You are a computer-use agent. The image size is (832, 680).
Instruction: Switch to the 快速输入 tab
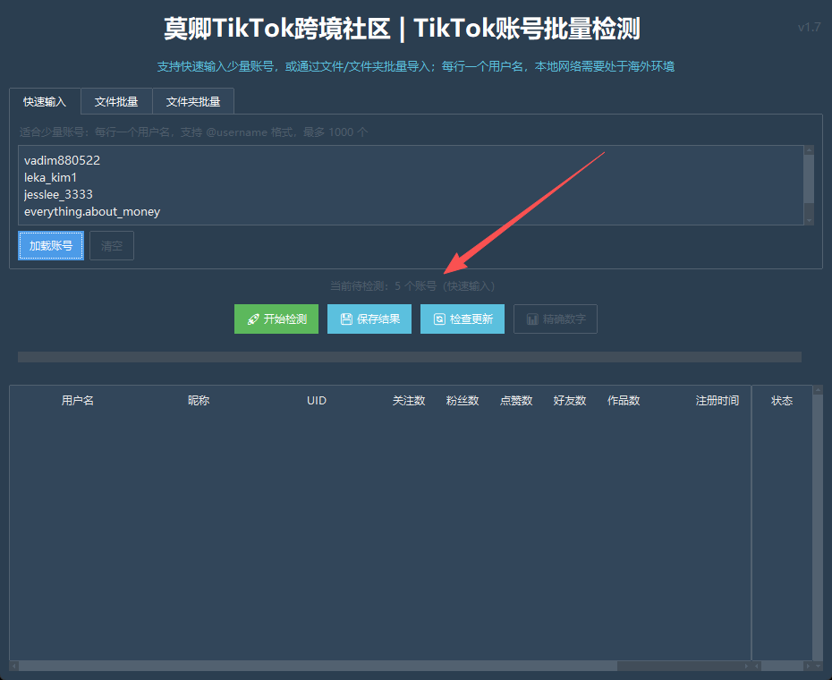(45, 101)
